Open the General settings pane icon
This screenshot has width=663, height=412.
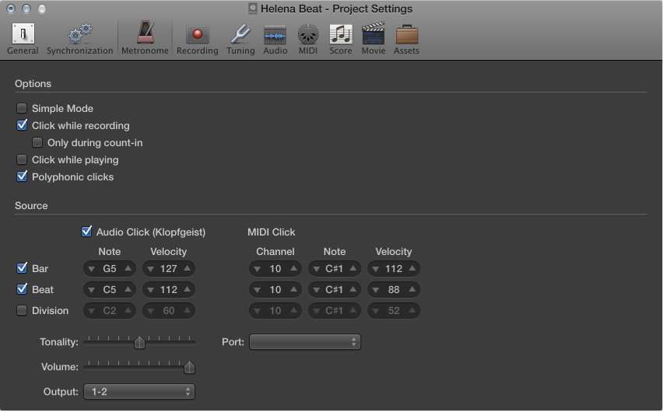pyautogui.click(x=23, y=33)
